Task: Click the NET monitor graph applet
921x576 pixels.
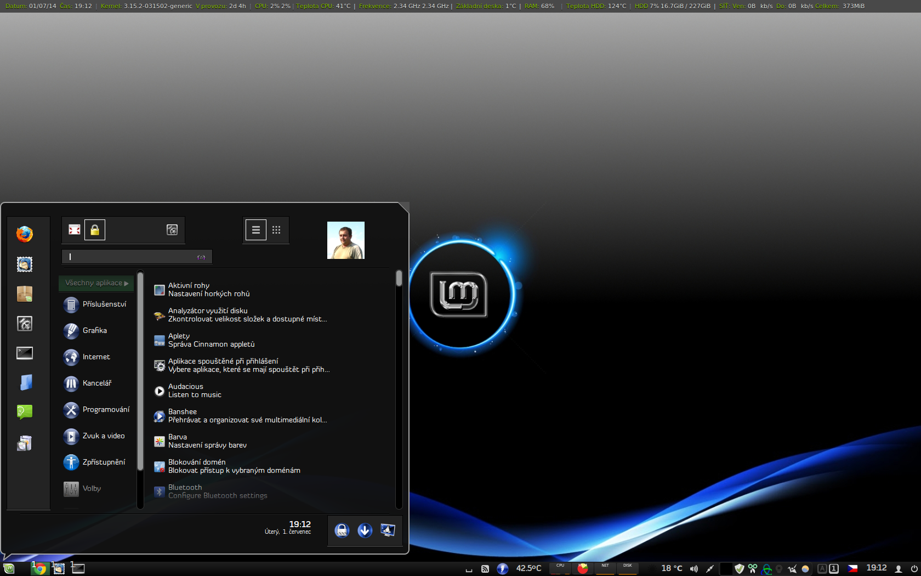Action: click(x=605, y=568)
